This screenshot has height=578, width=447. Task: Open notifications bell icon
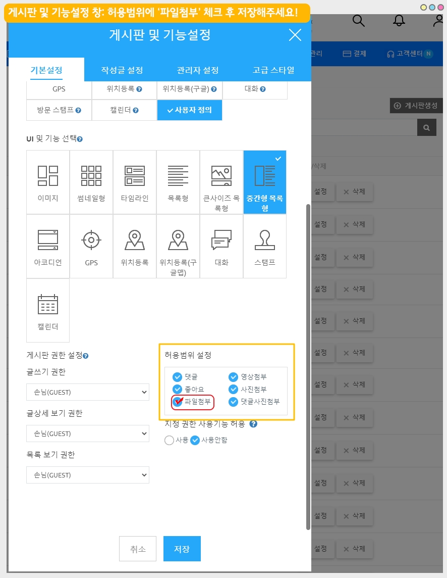pyautogui.click(x=399, y=21)
